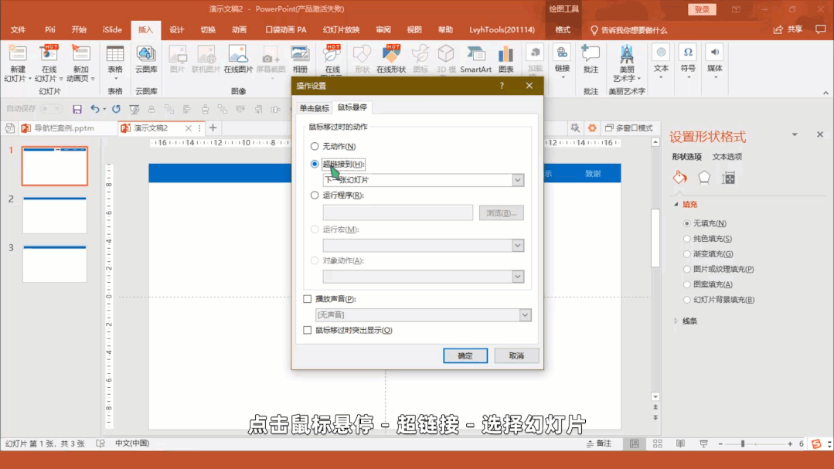This screenshot has width=834, height=469.
Task: Open the 动画 ribbon tab
Action: coord(239,30)
